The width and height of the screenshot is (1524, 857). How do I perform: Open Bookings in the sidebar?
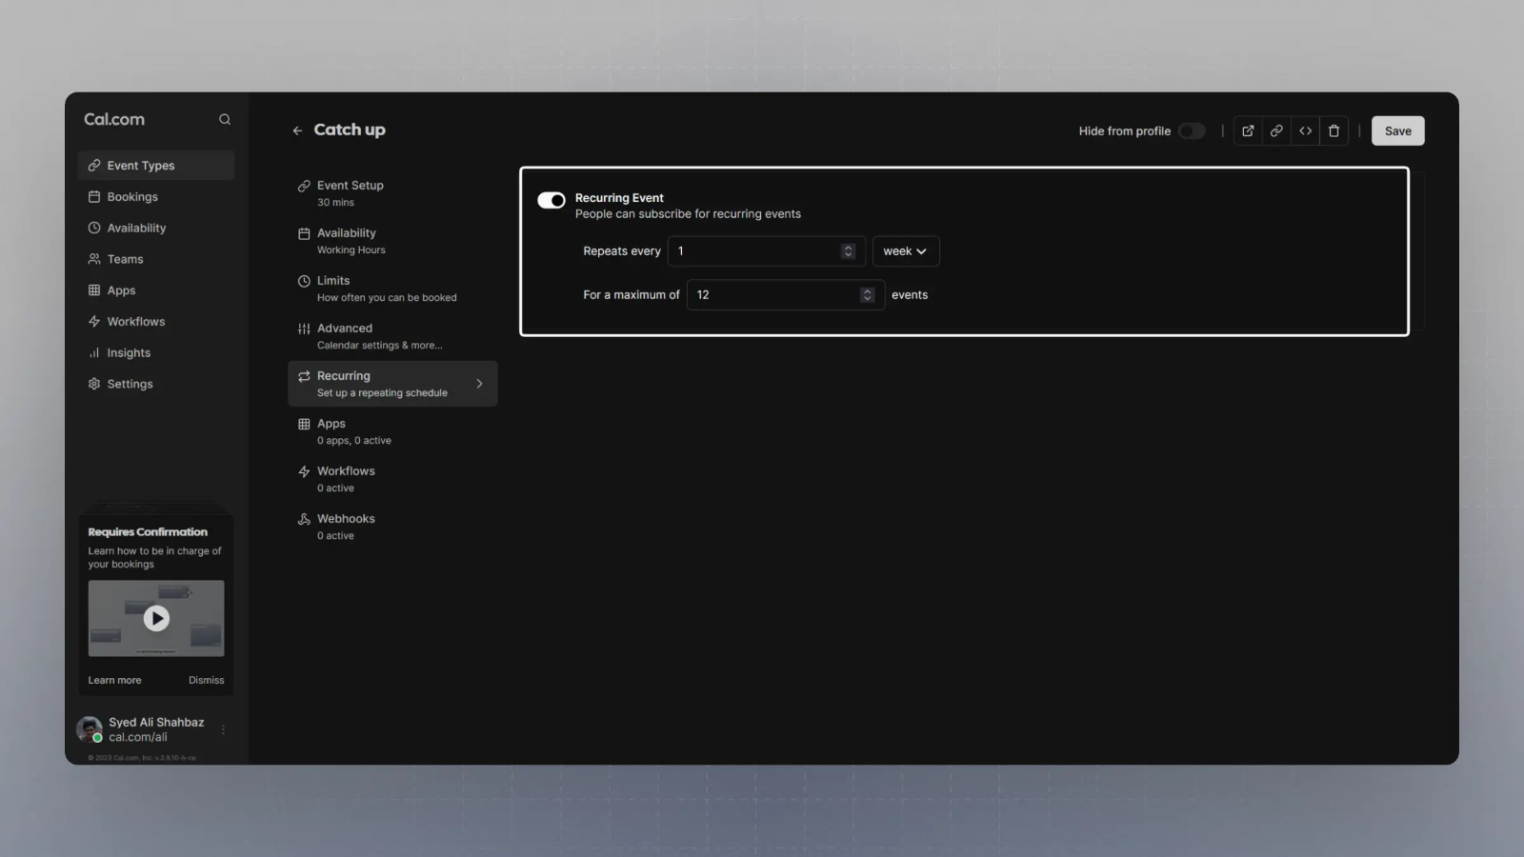point(132,197)
